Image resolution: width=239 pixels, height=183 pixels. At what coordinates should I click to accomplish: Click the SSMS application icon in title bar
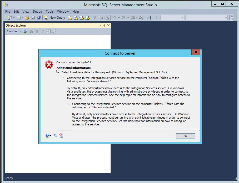(x=6, y=5)
